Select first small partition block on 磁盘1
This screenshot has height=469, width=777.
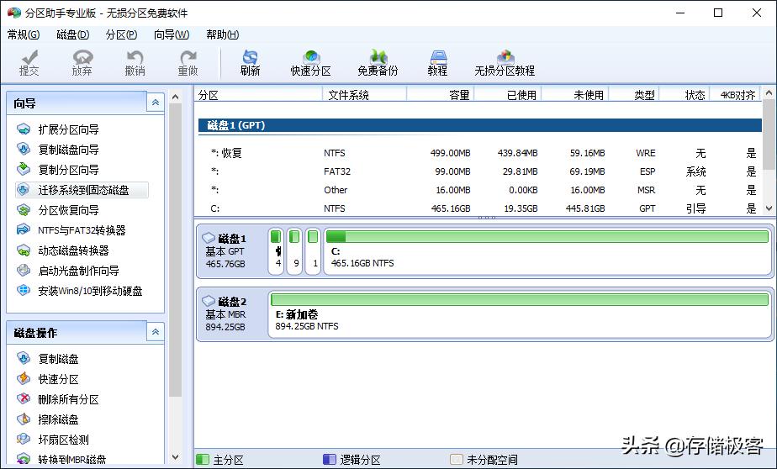point(276,251)
